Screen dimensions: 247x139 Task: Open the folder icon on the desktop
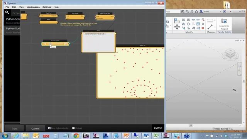click(227, 5)
